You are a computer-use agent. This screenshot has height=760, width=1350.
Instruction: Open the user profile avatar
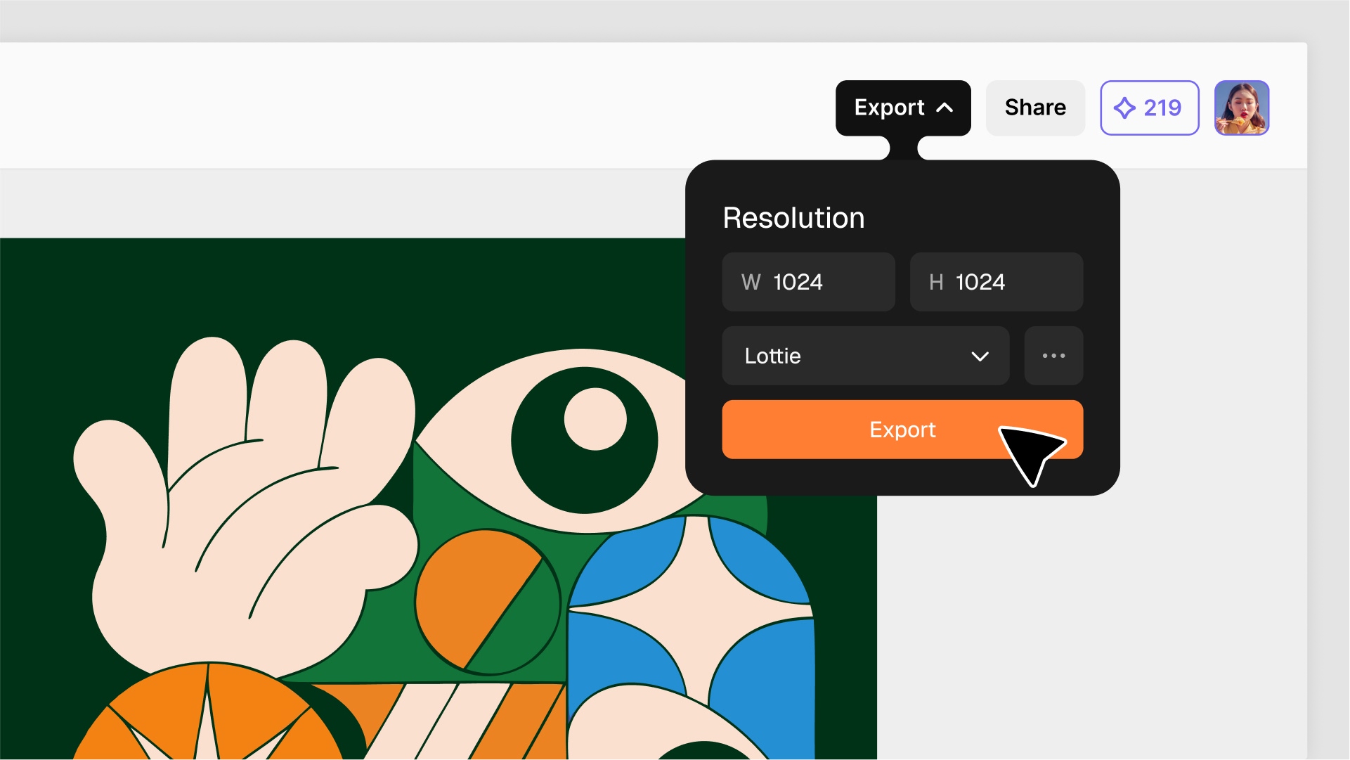tap(1242, 108)
